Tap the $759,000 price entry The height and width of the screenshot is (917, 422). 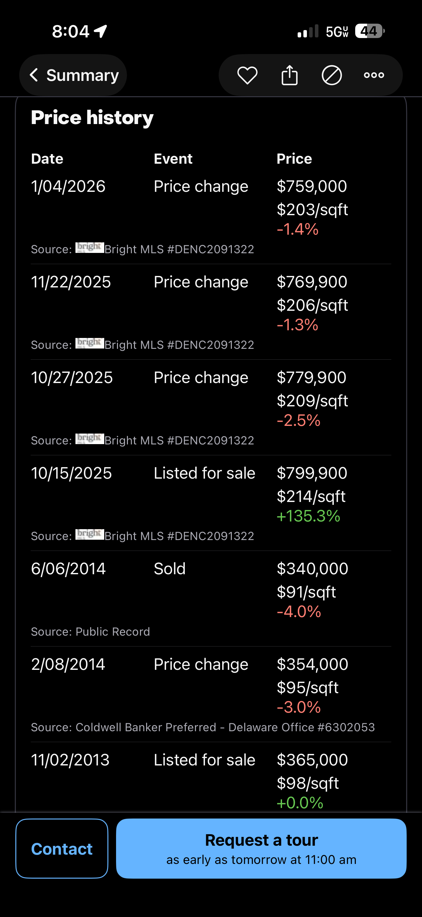click(312, 186)
